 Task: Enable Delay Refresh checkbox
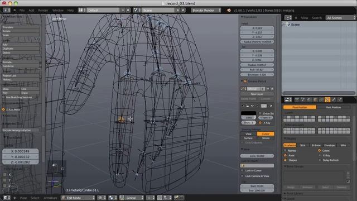tap(320, 160)
